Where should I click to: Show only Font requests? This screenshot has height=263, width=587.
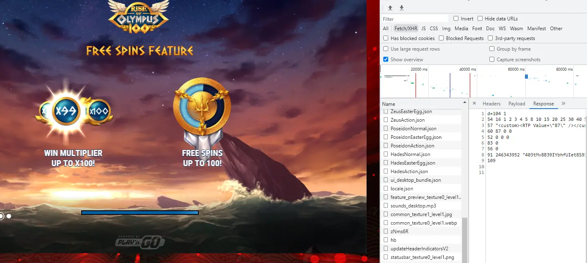(x=477, y=29)
